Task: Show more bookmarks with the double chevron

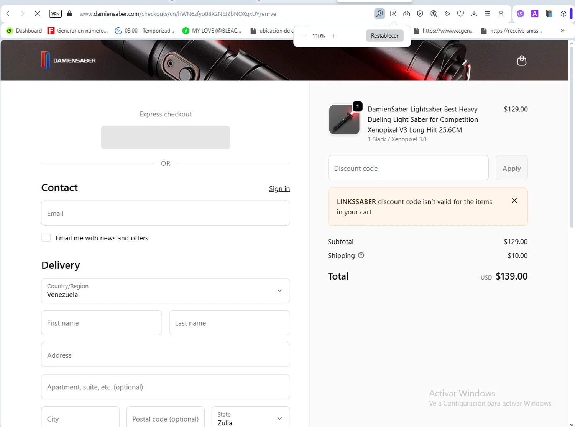Action: tap(562, 31)
